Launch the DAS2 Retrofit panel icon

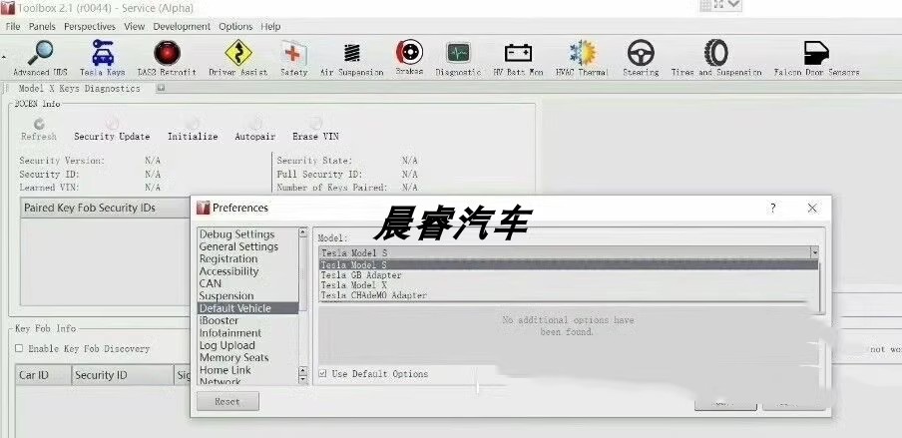(x=168, y=54)
